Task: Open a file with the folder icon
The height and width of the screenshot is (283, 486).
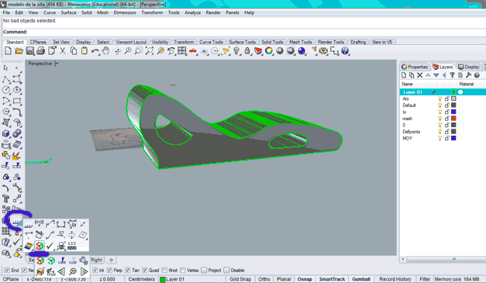Action: pos(19,51)
